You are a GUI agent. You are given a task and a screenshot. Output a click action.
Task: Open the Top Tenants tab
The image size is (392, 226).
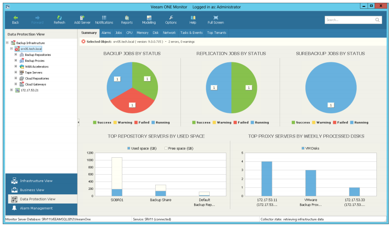click(x=217, y=33)
